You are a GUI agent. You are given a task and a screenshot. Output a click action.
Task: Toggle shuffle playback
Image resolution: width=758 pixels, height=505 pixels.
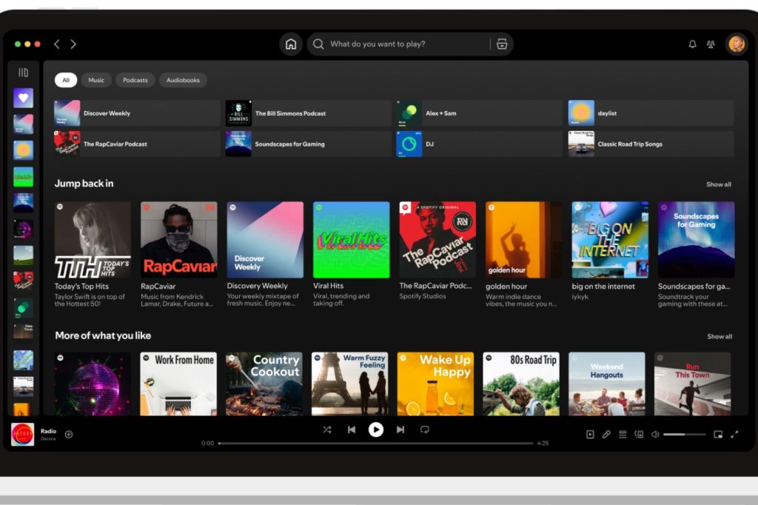pyautogui.click(x=326, y=429)
